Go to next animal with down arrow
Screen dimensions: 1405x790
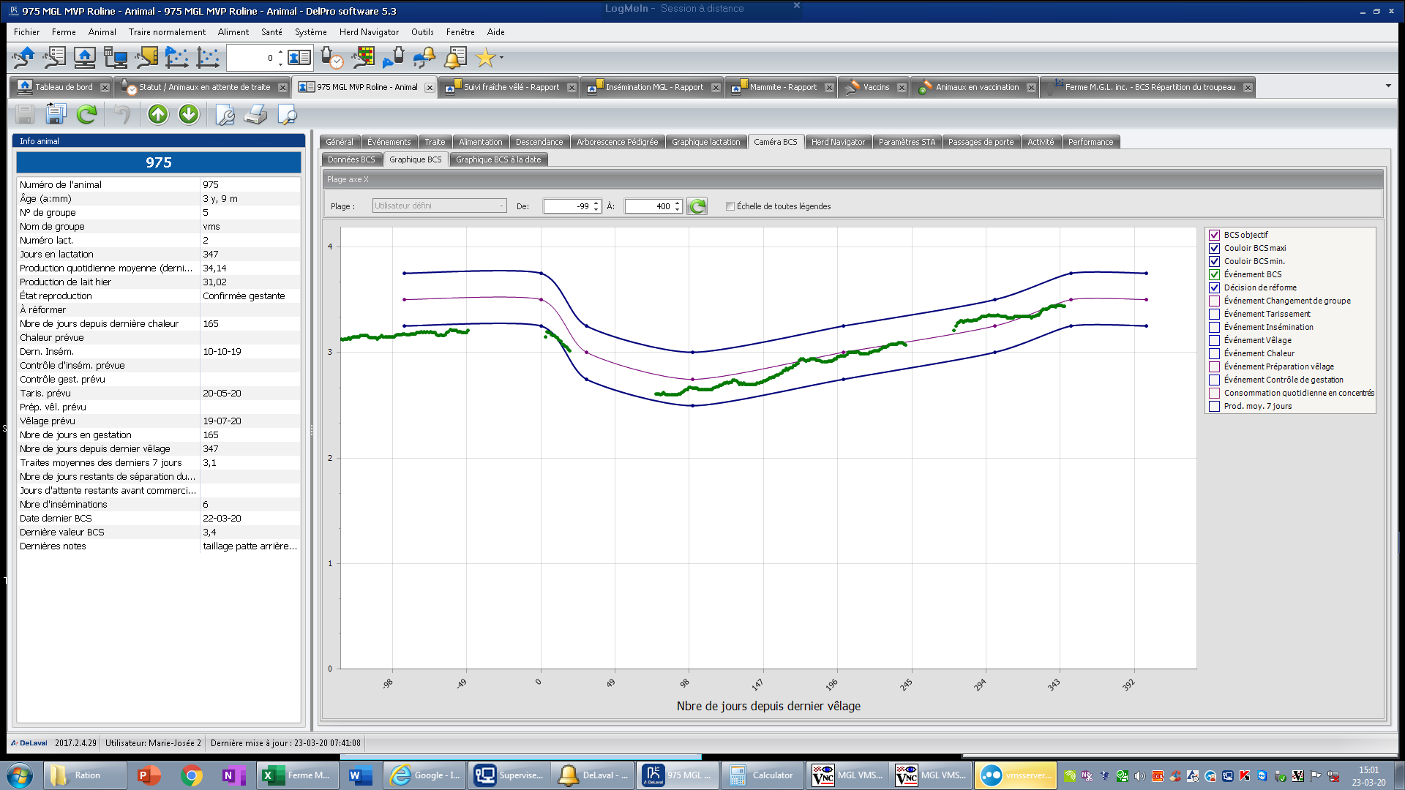(x=189, y=114)
